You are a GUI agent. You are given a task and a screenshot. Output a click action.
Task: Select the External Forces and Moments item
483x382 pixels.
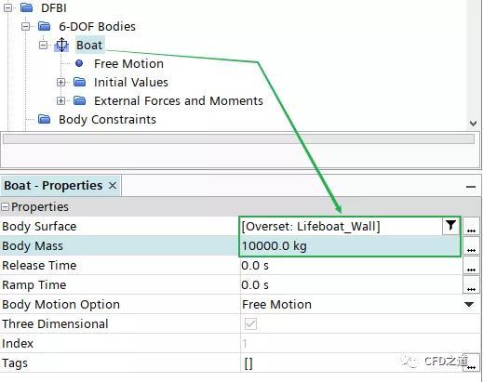(179, 100)
